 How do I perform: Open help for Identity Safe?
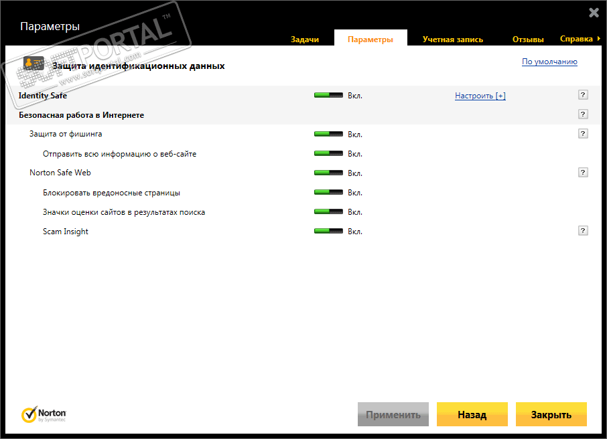tap(583, 95)
